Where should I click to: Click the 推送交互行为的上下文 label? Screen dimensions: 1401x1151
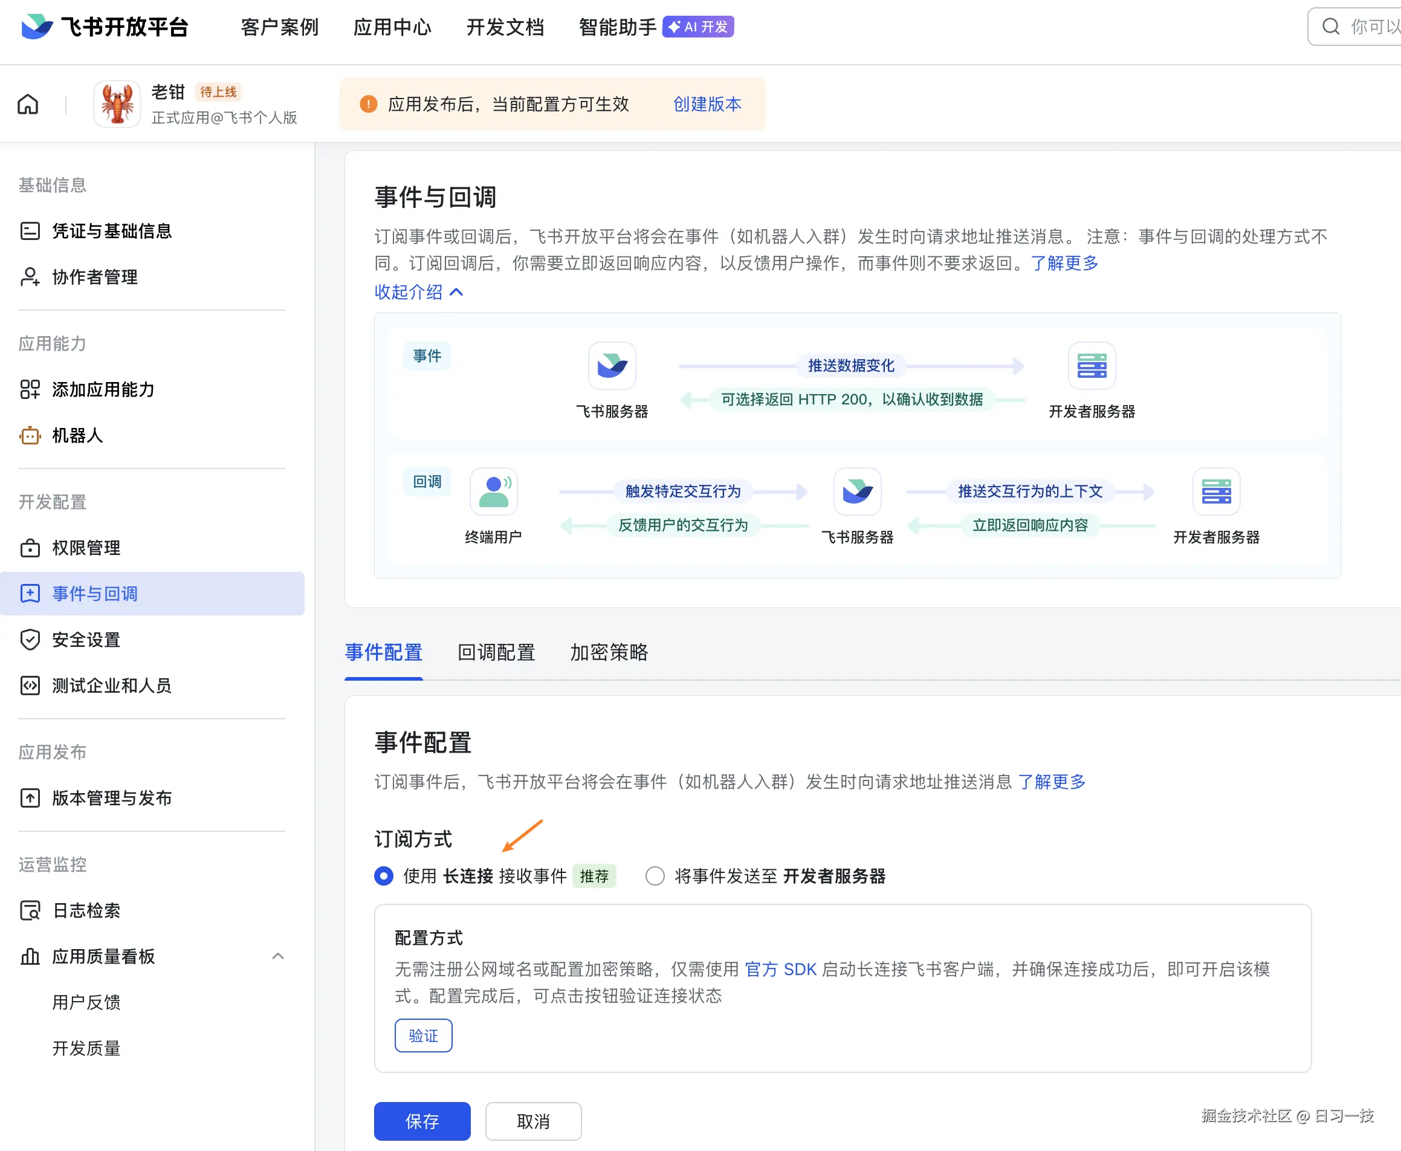coord(1030,491)
